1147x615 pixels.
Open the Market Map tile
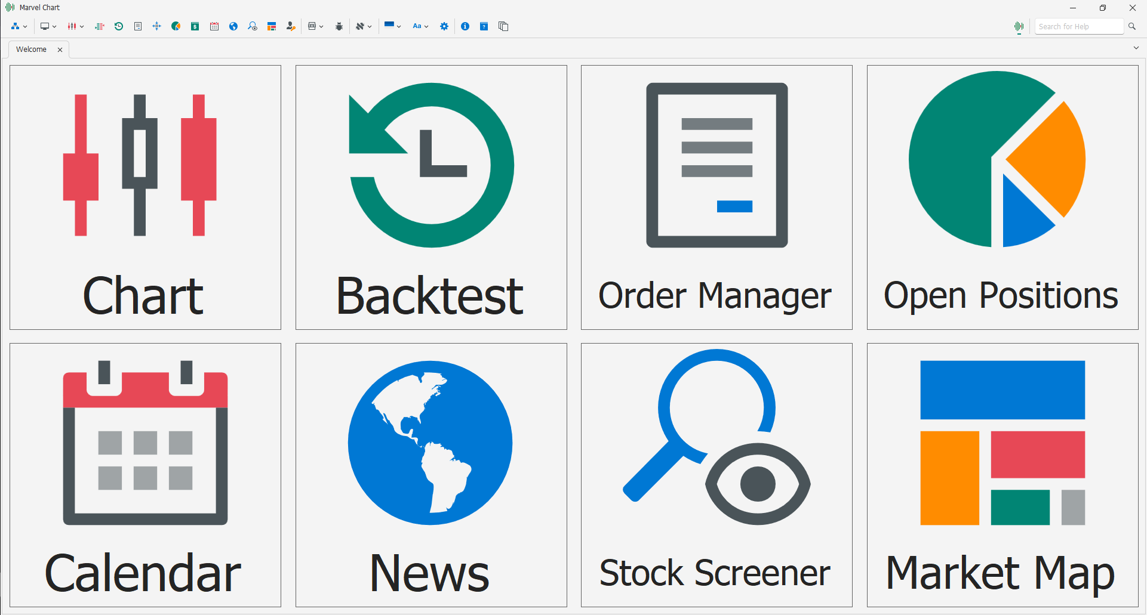click(1003, 475)
